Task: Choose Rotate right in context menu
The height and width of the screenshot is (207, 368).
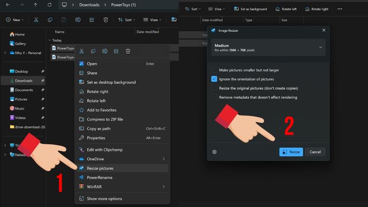Action: pyautogui.click(x=122, y=91)
